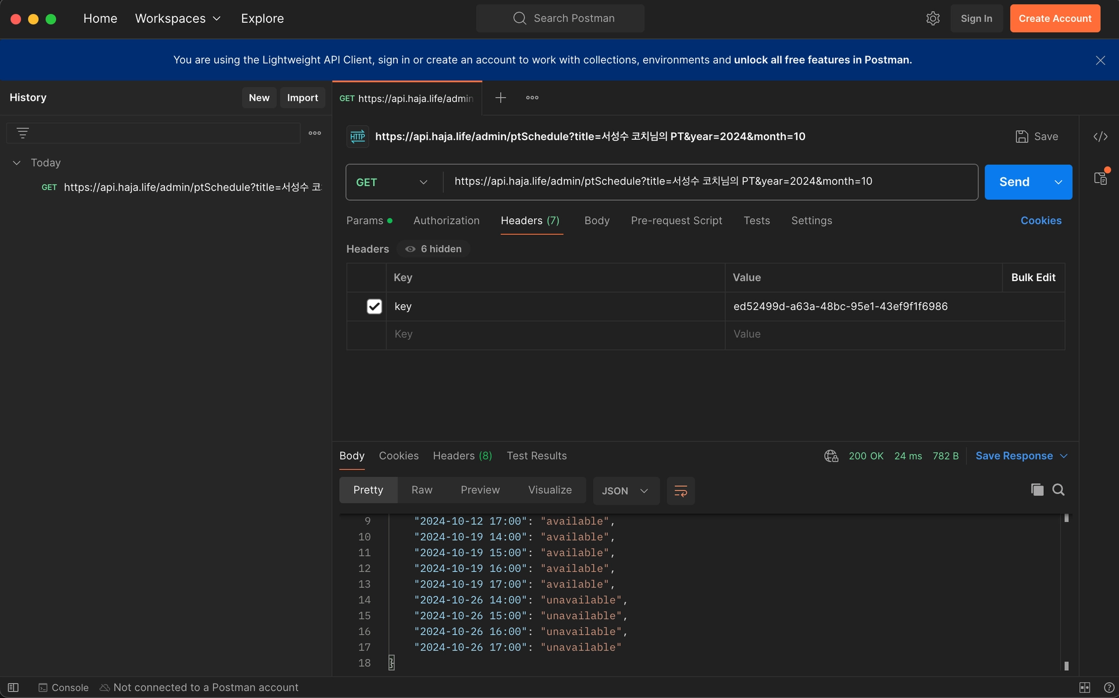Select the Raw response view tab
Image resolution: width=1119 pixels, height=698 pixels.
tap(421, 490)
